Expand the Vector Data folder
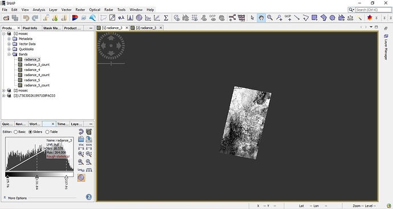 coord(9,44)
